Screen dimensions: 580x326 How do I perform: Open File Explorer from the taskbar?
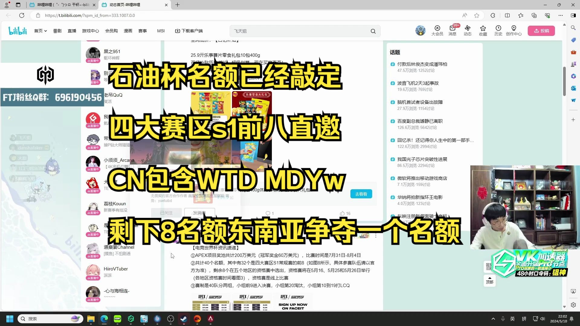pos(91,319)
